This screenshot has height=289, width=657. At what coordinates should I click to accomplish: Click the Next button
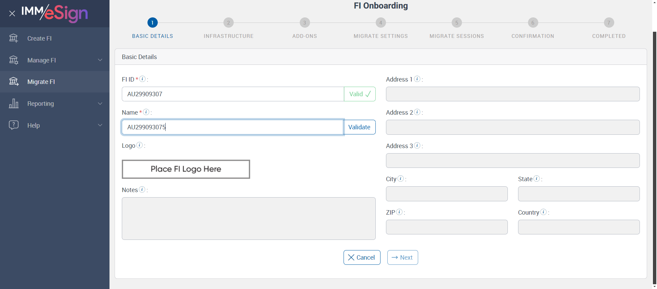click(402, 257)
